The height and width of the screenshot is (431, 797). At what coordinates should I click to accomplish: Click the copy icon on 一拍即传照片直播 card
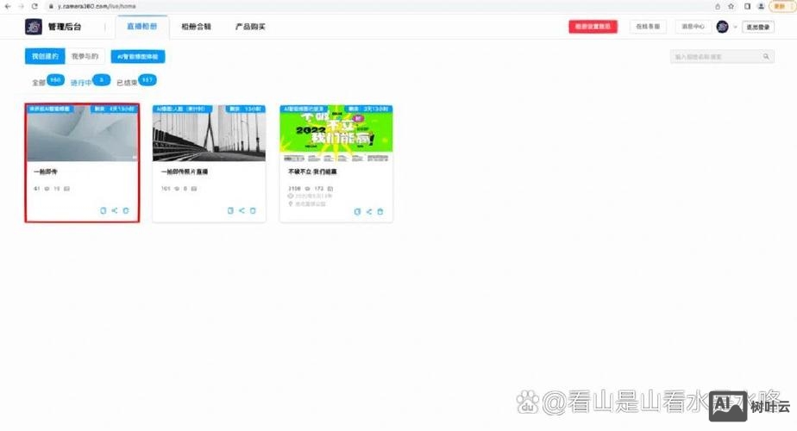coord(230,210)
